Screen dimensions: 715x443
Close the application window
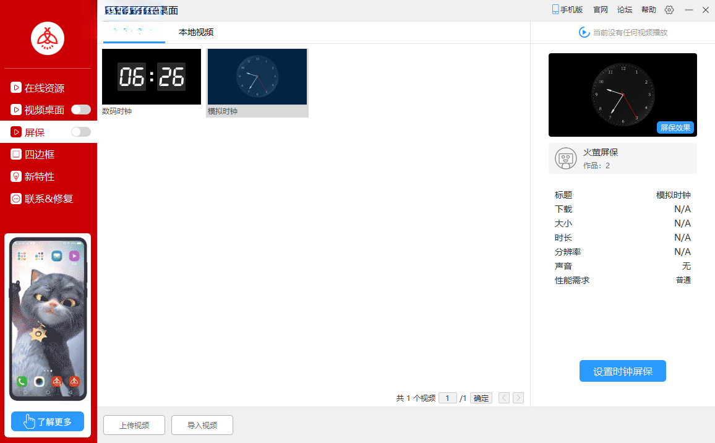pyautogui.click(x=706, y=9)
